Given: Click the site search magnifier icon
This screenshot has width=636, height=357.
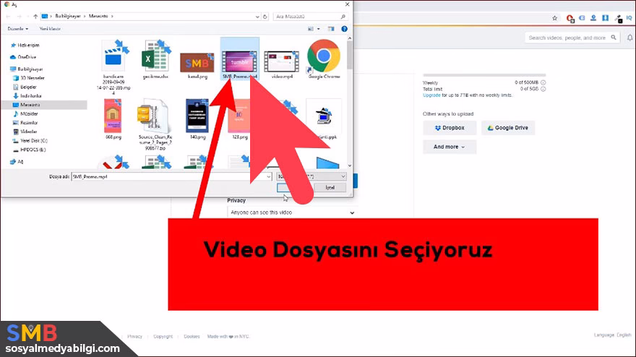Looking at the screenshot, I should click(614, 38).
